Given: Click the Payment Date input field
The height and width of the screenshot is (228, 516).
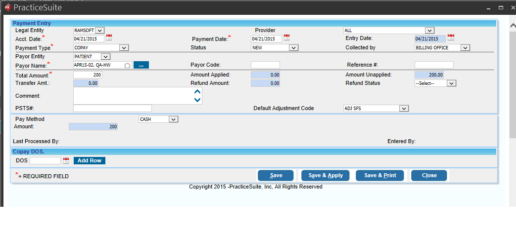Looking at the screenshot, I should click(267, 38).
